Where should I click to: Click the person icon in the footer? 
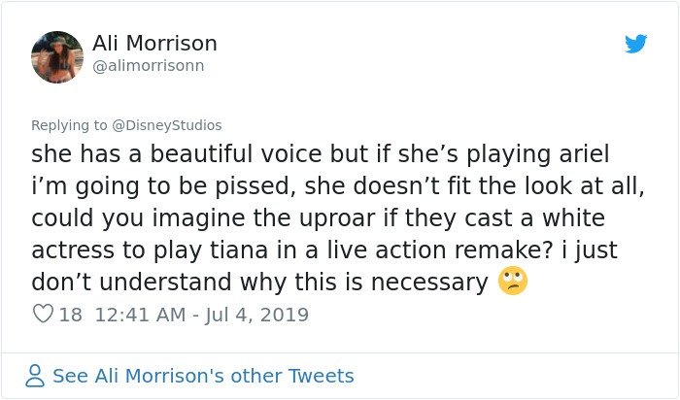pyautogui.click(x=35, y=376)
